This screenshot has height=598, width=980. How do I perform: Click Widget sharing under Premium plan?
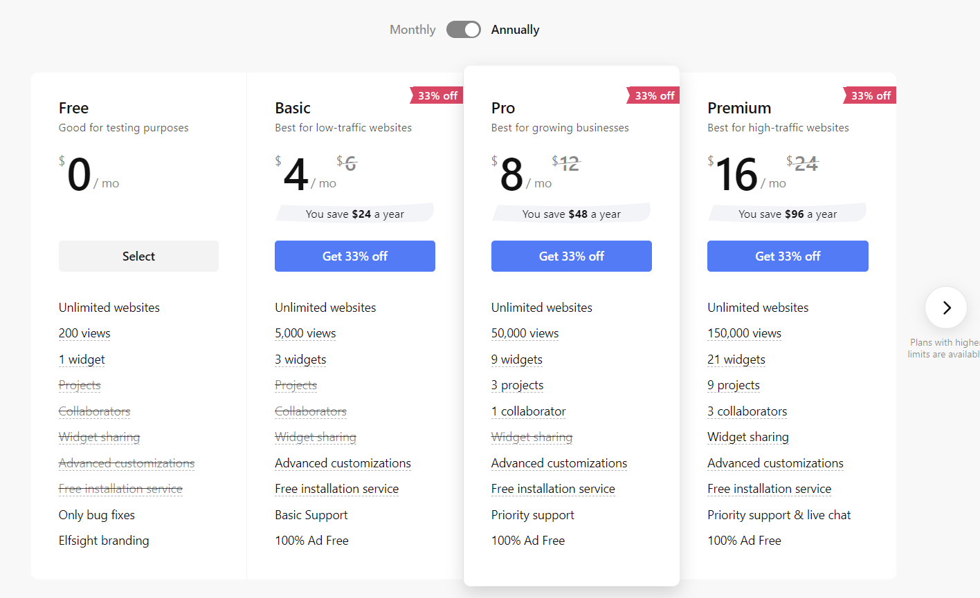(748, 437)
